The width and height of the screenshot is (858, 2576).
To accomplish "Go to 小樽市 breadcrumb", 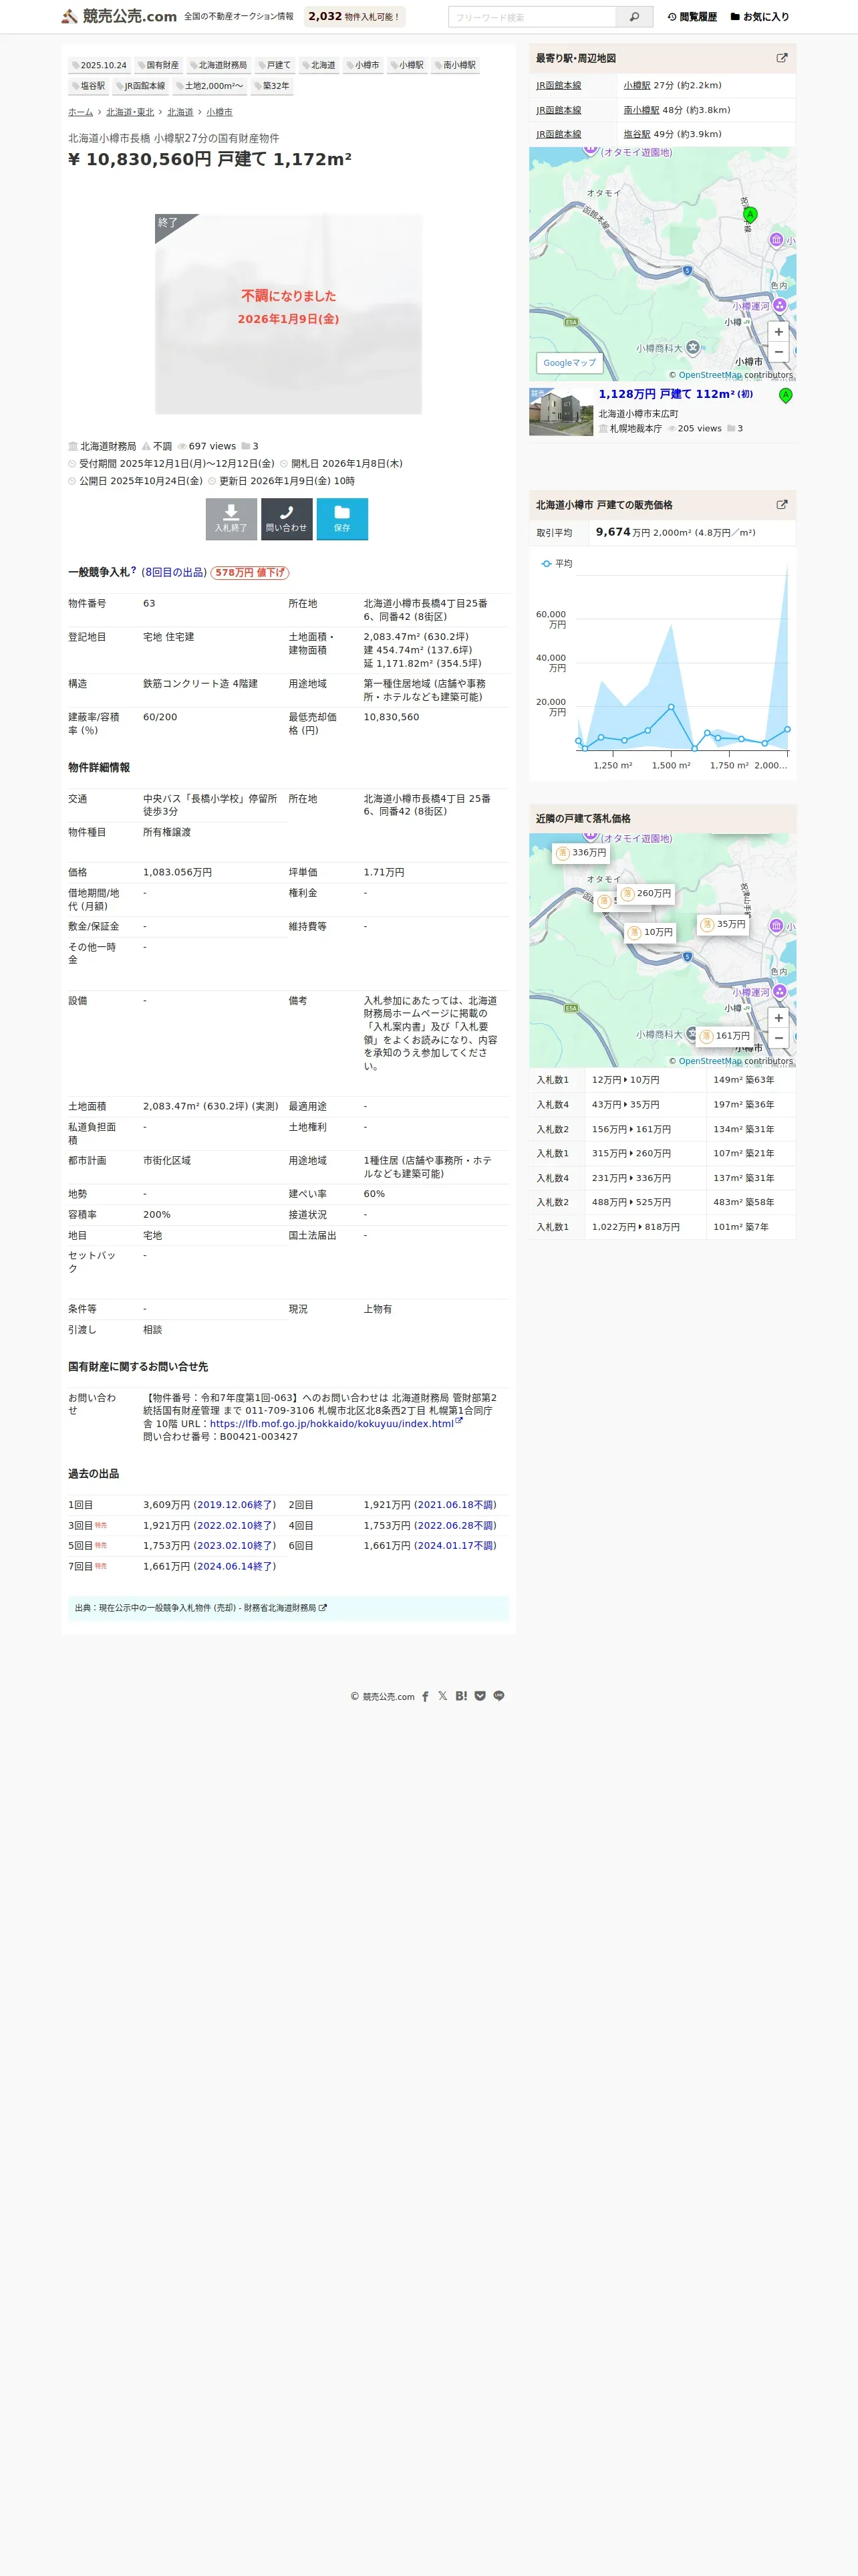I will (219, 112).
